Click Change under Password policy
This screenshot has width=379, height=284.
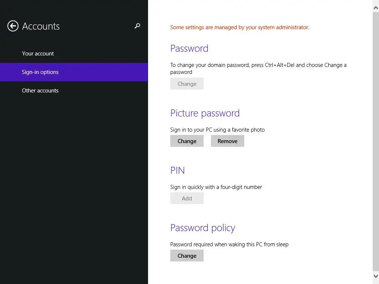(187, 256)
